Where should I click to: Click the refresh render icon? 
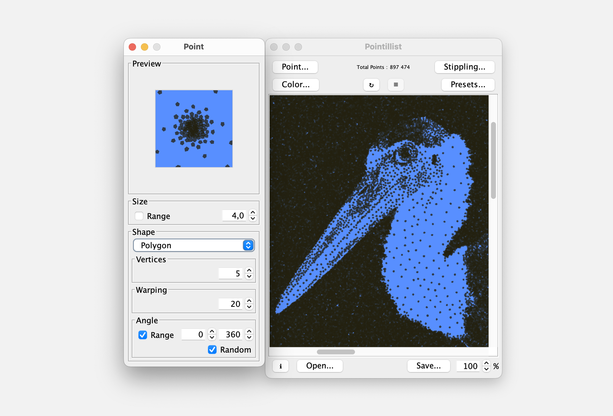click(371, 85)
